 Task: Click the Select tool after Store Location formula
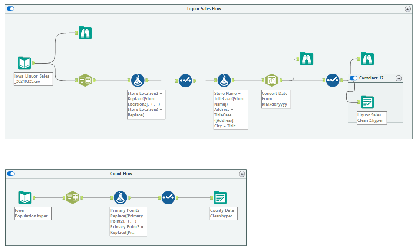[x=185, y=81]
